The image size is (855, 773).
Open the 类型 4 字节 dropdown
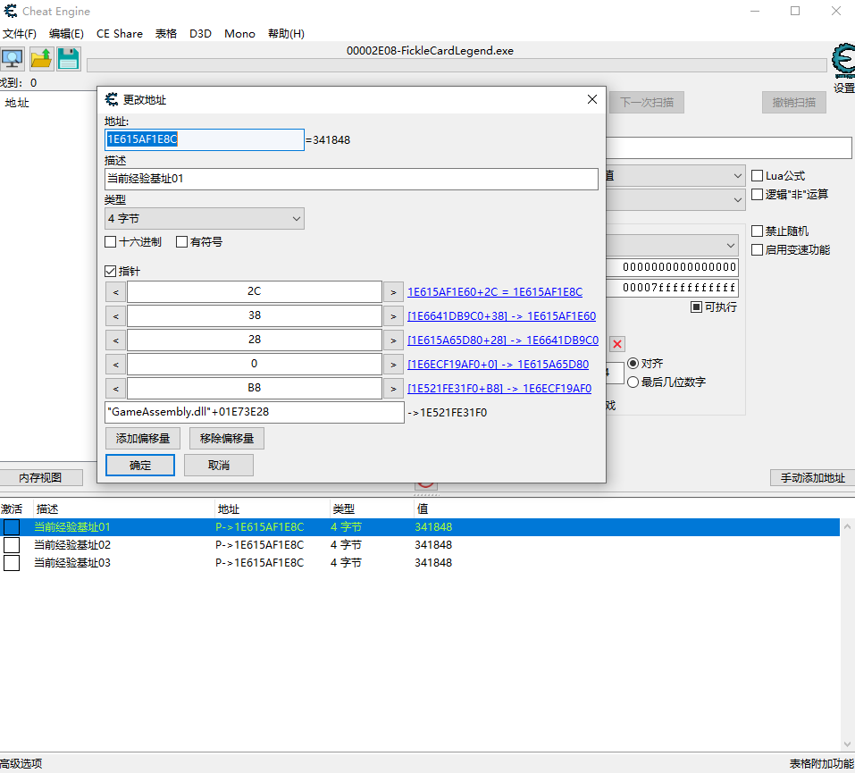[x=204, y=219]
